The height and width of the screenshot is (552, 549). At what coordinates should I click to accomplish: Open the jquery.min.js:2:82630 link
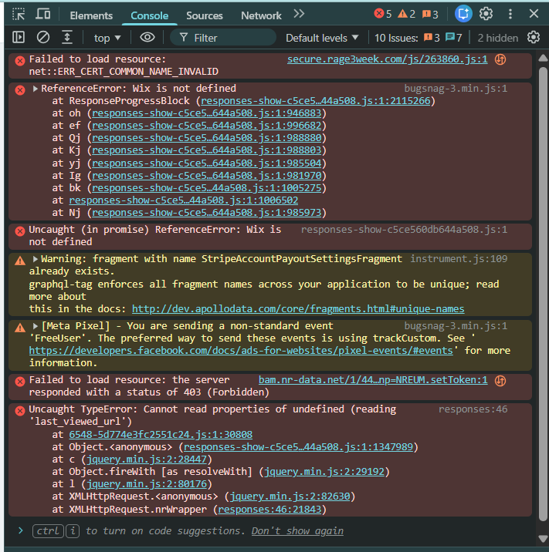290,496
